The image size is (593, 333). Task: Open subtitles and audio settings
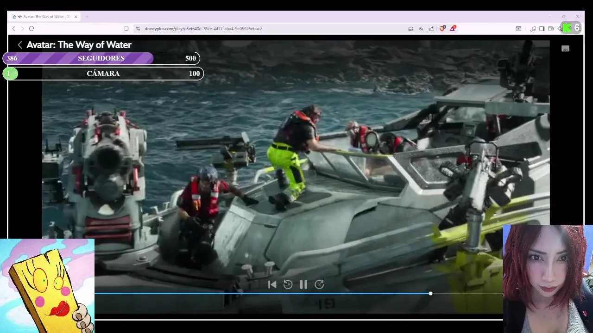click(x=565, y=49)
